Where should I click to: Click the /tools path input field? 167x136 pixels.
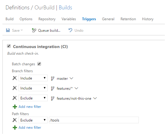point(94,120)
